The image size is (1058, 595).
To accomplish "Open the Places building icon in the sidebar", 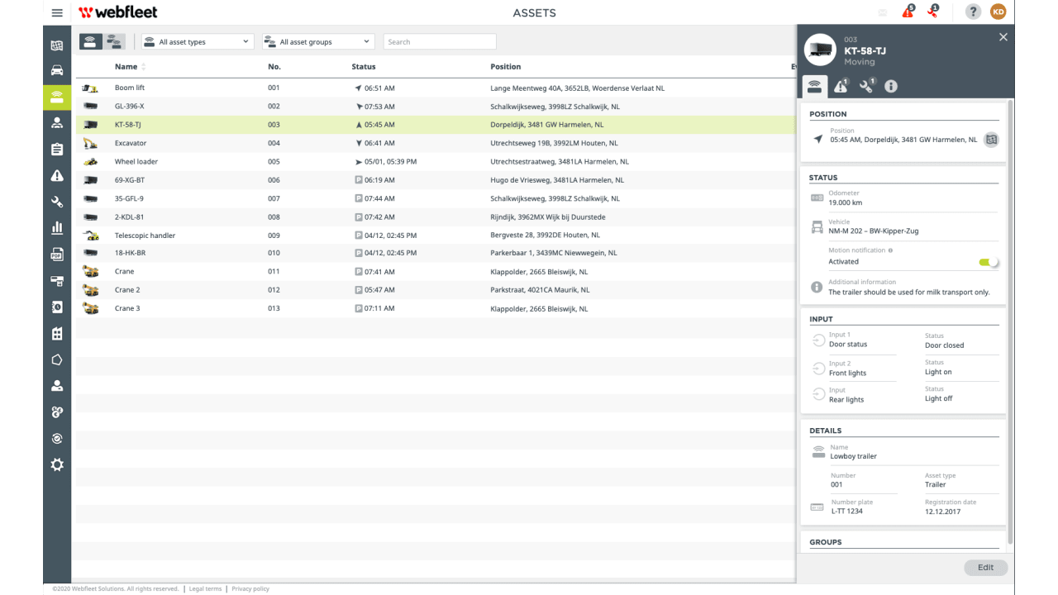I will (57, 333).
